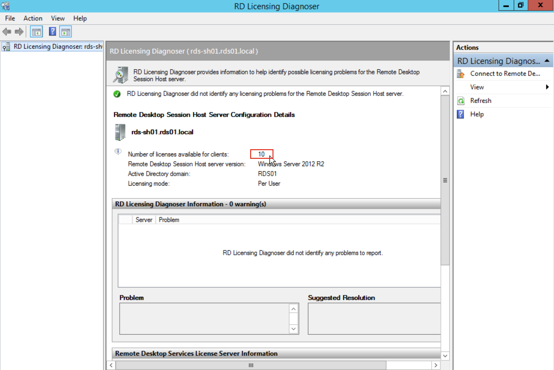Toggle the Show/Hide Action Pane toolbar icon
This screenshot has width=554, height=370.
click(x=66, y=32)
